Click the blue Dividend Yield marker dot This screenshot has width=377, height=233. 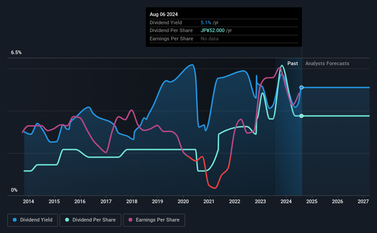tap(301, 88)
